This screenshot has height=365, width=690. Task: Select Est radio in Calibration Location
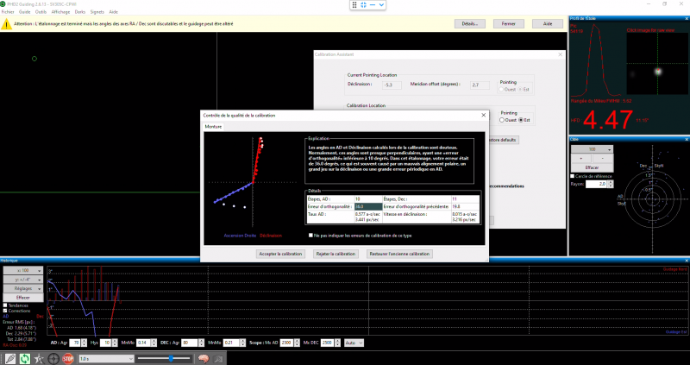522,120
